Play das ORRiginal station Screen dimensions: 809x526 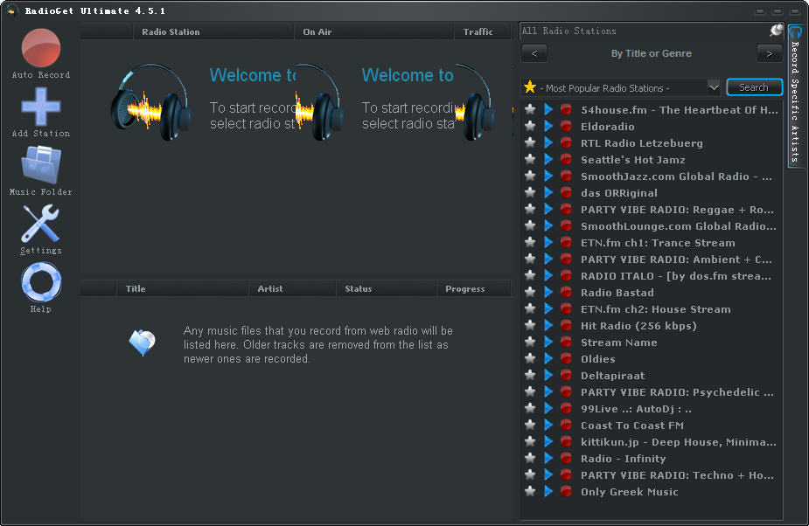(547, 192)
